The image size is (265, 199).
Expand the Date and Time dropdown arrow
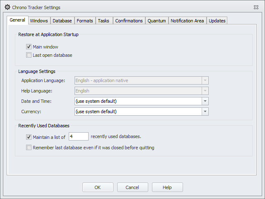(205, 101)
